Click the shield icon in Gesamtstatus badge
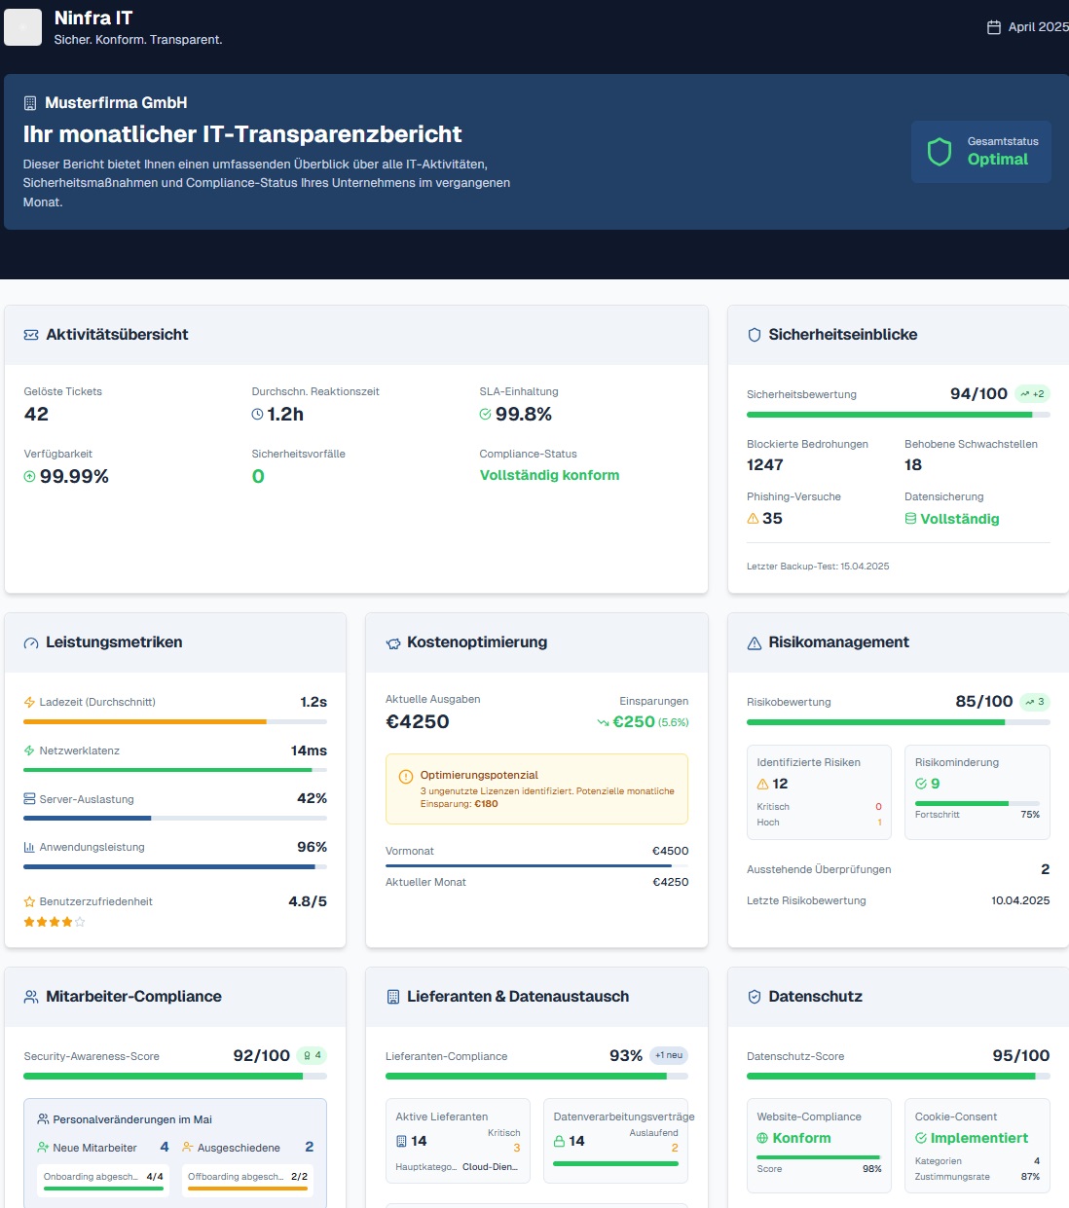The image size is (1069, 1208). tap(939, 152)
